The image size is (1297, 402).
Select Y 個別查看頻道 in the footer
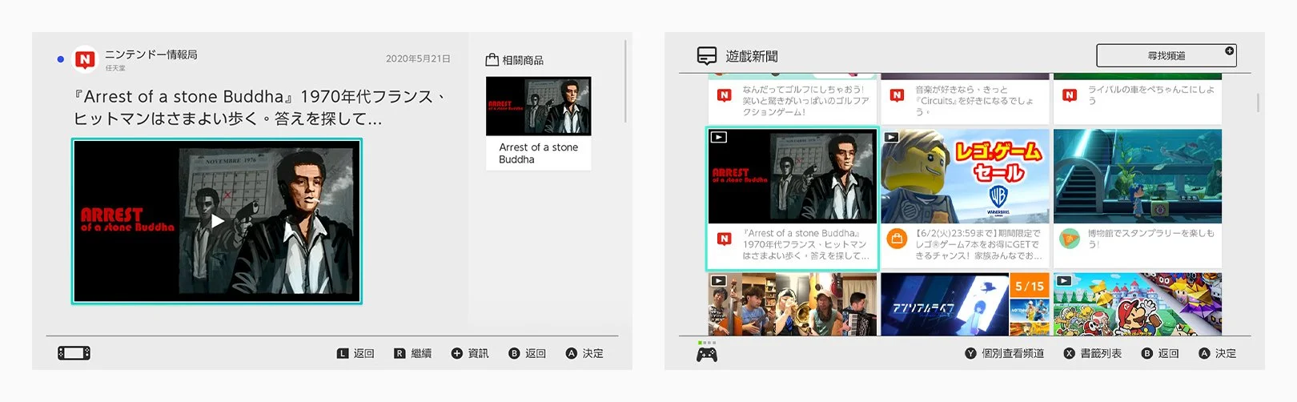pos(1005,353)
